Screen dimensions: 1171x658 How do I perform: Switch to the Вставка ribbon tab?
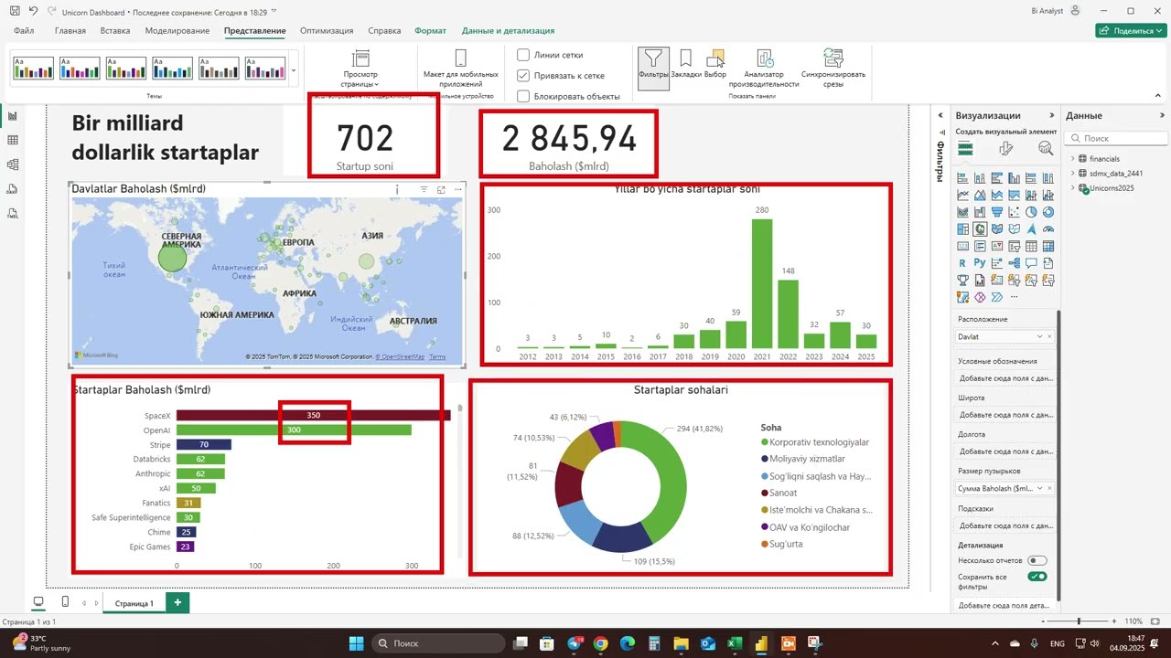(x=115, y=30)
